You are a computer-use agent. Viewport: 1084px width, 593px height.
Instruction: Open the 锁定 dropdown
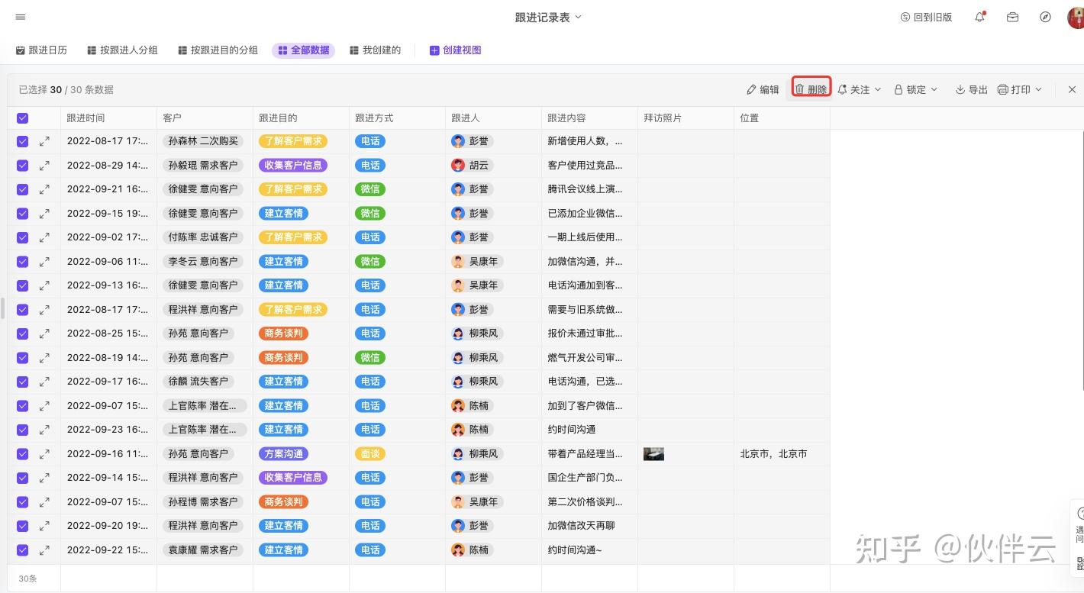coord(916,89)
